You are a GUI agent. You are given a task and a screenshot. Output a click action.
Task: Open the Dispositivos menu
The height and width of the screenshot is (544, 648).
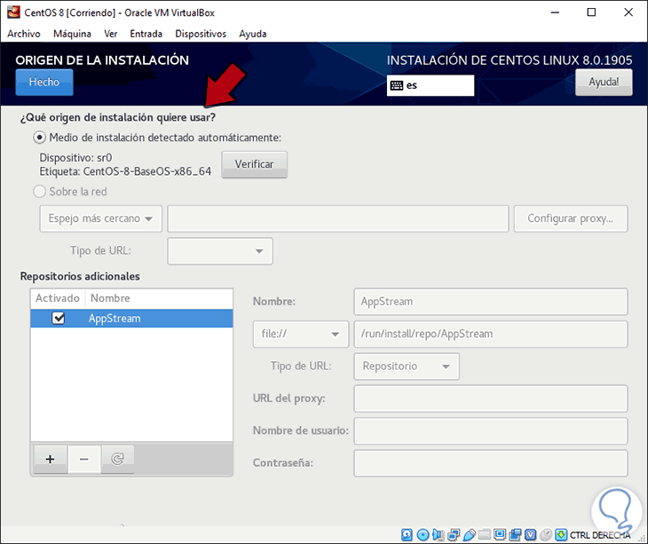(201, 34)
